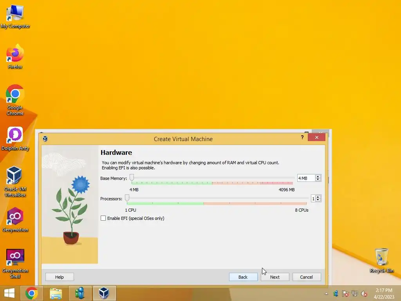Click the question mark help in title bar

click(x=302, y=137)
